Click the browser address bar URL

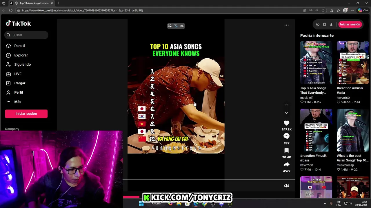tap(82, 10)
